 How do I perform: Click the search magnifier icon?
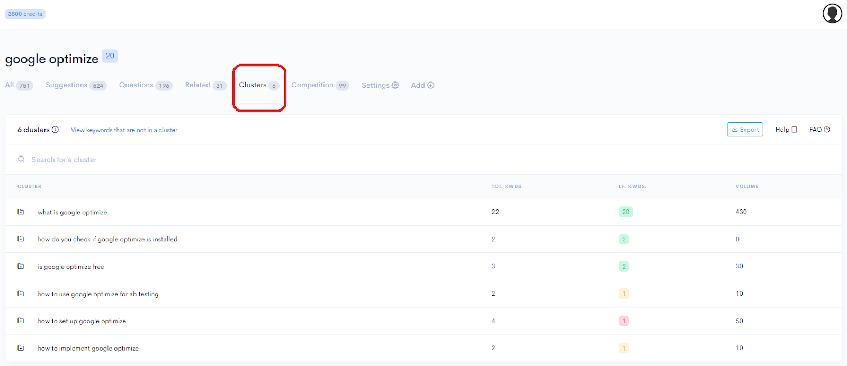[21, 159]
